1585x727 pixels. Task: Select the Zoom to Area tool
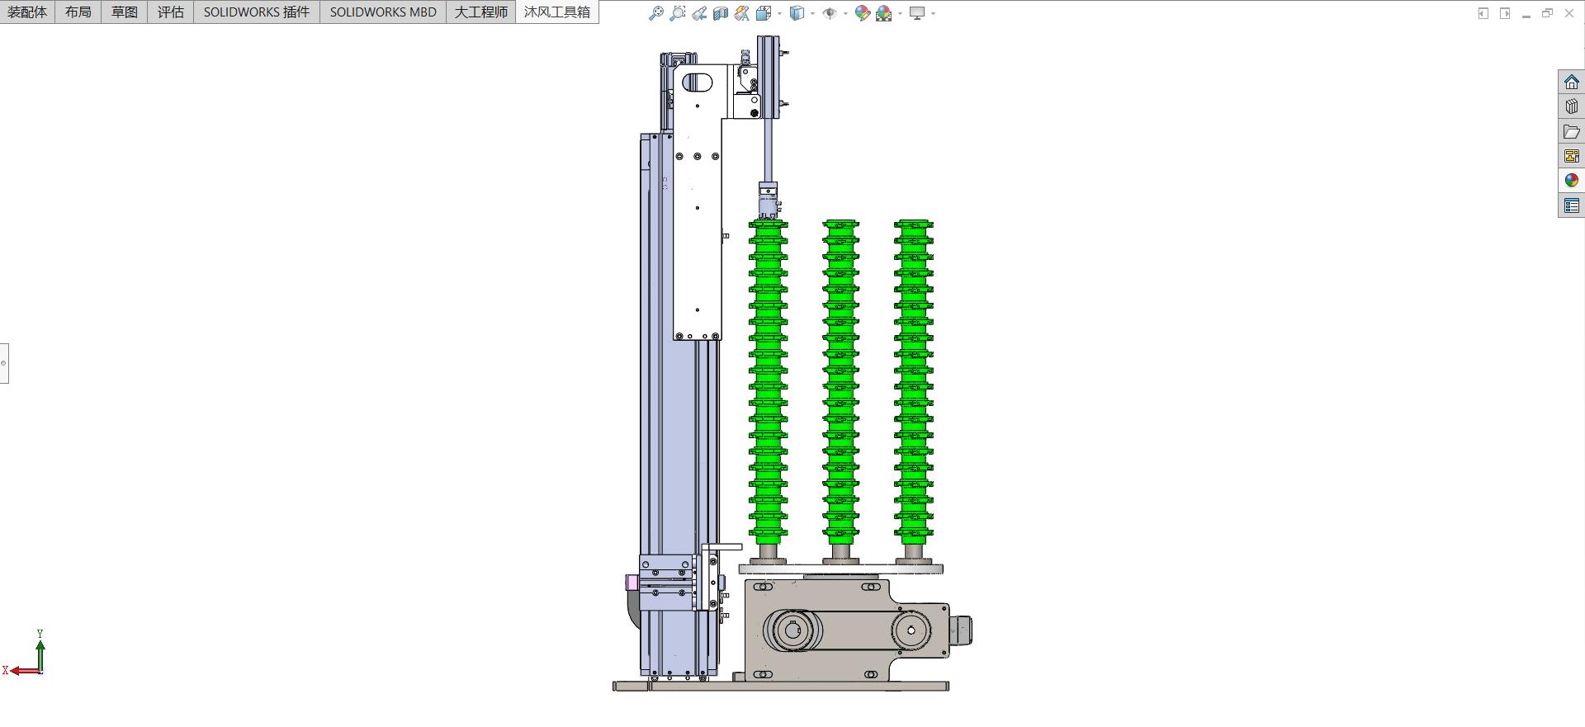pyautogui.click(x=678, y=13)
